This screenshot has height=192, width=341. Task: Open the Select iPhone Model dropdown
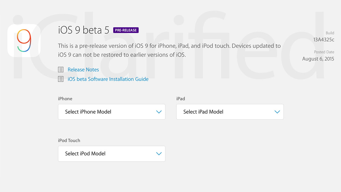(x=112, y=112)
